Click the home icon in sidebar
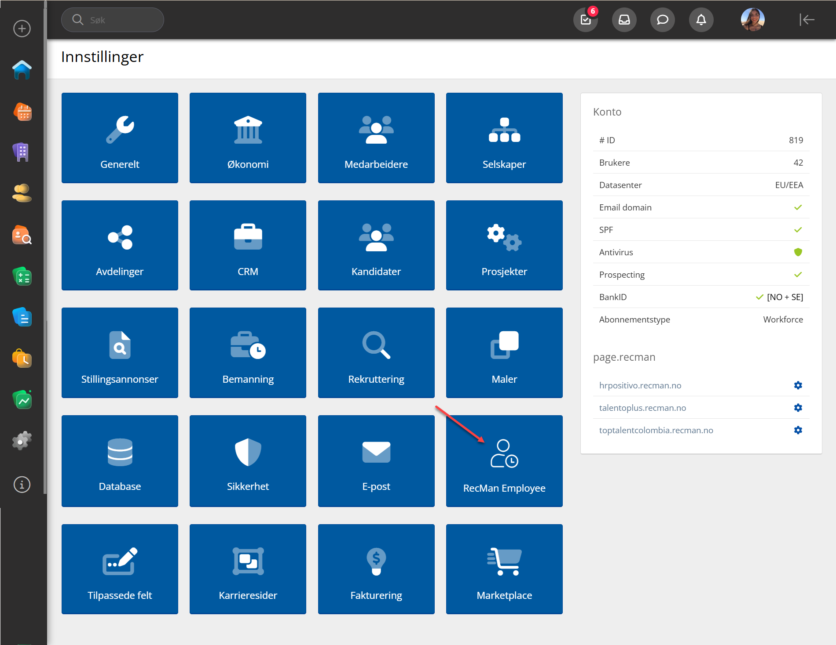Screen dimensions: 836x645 coord(22,70)
